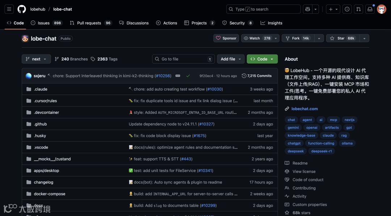
Task: Click the 240 Branches link
Action: click(71, 59)
